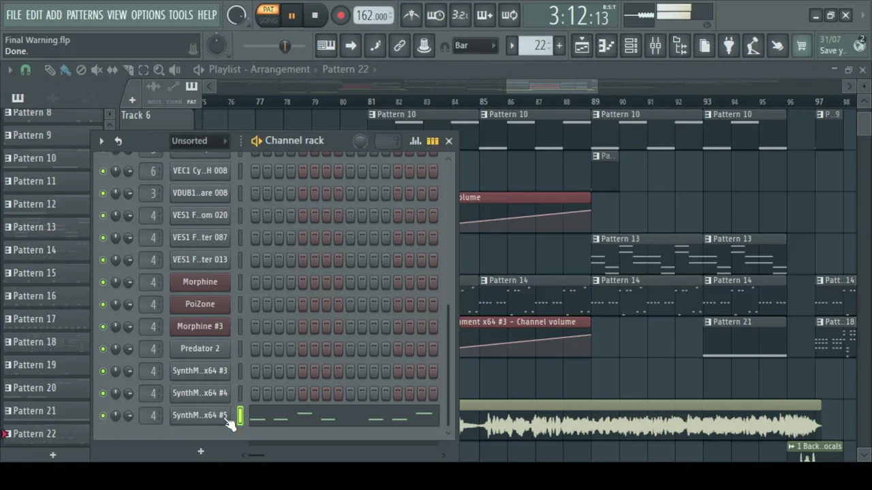
Task: Open the Piano roll from the toolbar icon
Action: (x=606, y=46)
